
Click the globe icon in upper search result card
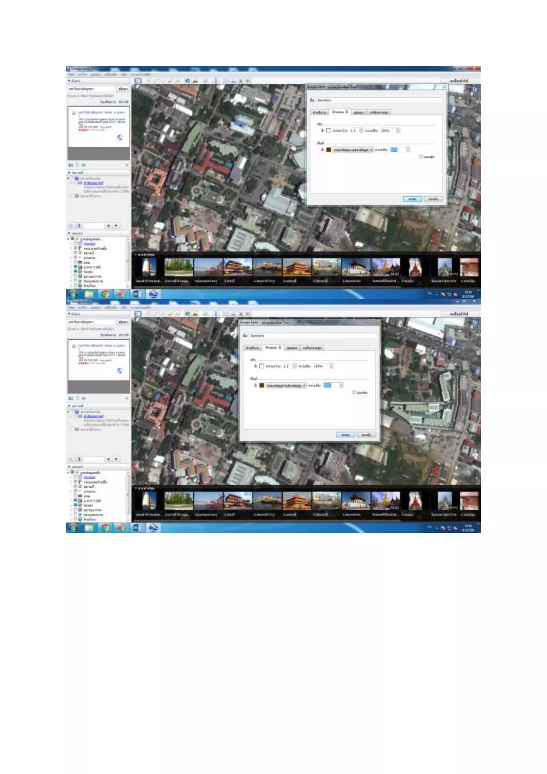pyautogui.click(x=120, y=138)
